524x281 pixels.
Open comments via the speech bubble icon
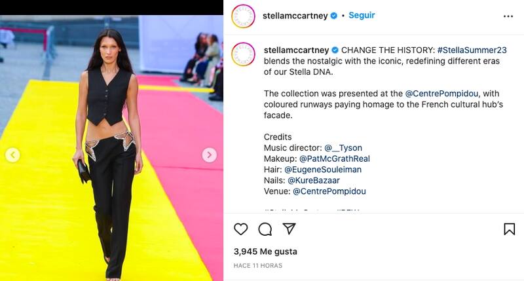pyautogui.click(x=265, y=229)
